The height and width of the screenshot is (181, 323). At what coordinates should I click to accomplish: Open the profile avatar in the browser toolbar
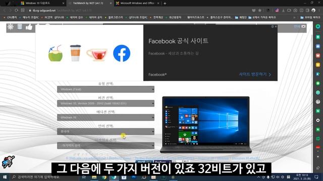(x=313, y=10)
